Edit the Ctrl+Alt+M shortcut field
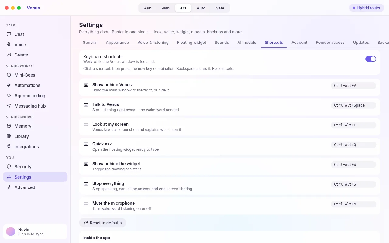The image size is (389, 243). pyautogui.click(x=353, y=204)
